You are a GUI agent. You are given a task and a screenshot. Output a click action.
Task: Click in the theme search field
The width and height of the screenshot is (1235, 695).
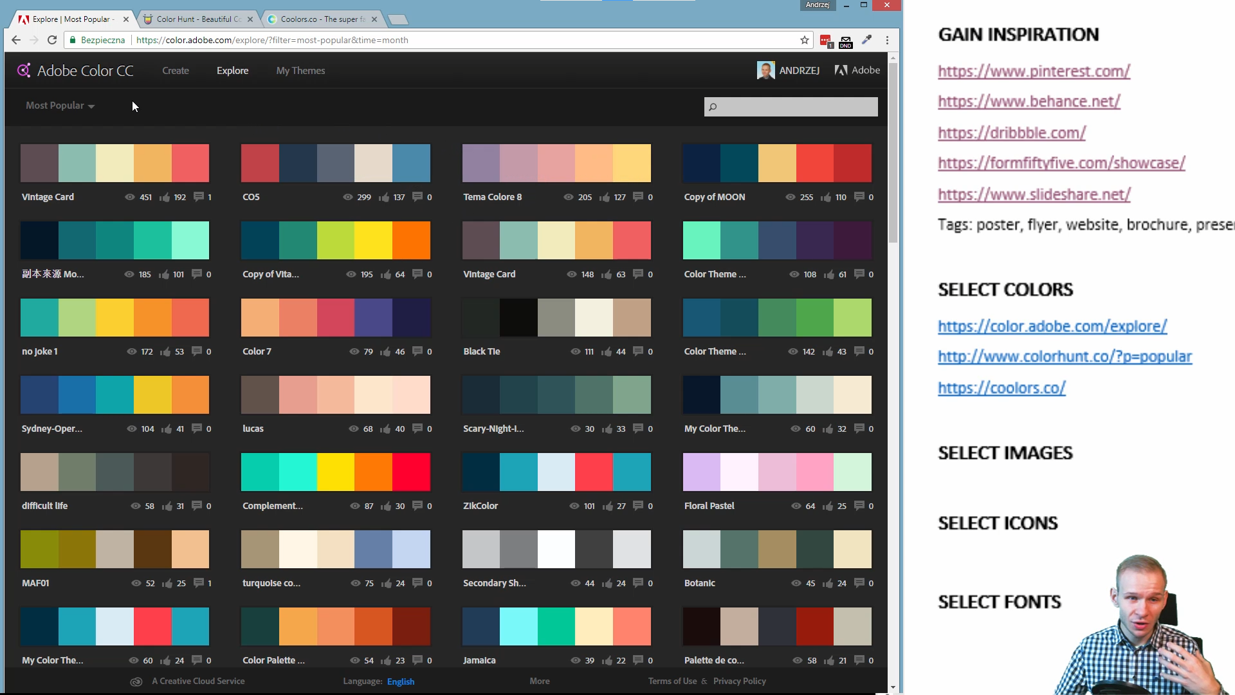(791, 107)
